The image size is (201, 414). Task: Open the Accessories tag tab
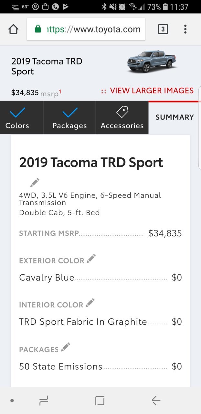pos(122,117)
